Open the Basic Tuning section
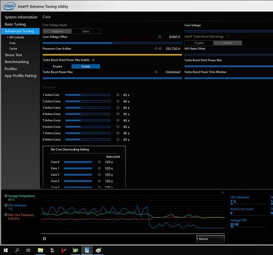 coord(15,24)
